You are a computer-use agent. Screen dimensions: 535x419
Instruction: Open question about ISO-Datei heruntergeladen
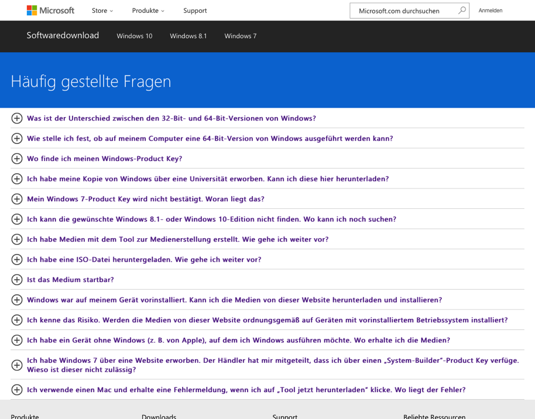click(144, 260)
